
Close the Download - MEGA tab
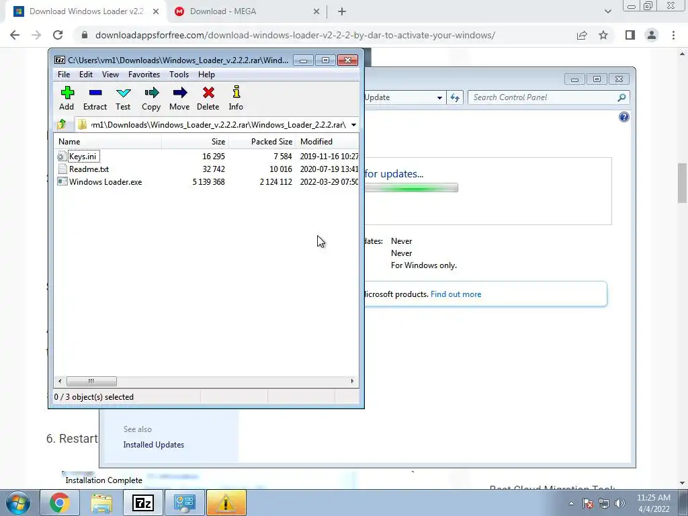coord(316,11)
